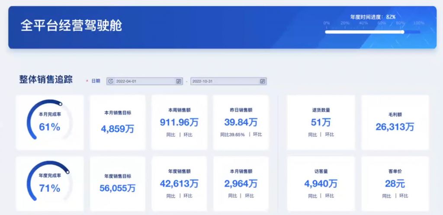This screenshot has width=443, height=215.
Task: Click the 退货数量 card label
Action: tap(321, 110)
